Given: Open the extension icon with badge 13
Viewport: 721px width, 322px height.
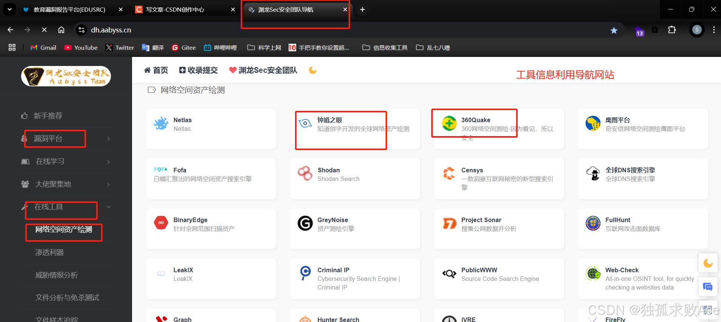Looking at the screenshot, I should 639,31.
